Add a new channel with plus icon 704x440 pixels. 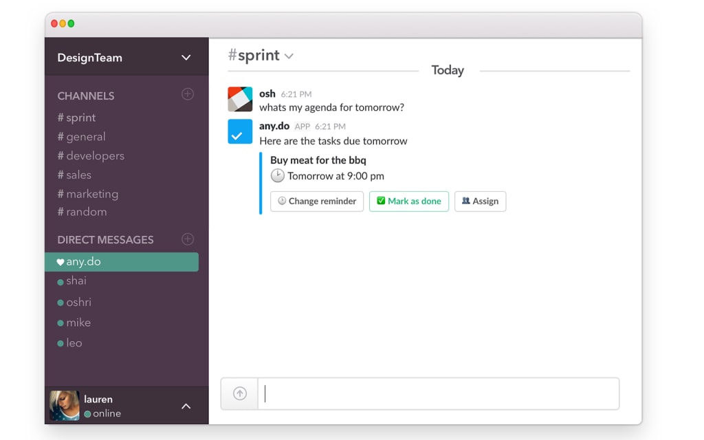point(187,94)
